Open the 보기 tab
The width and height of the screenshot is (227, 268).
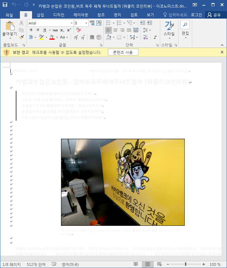click(151, 15)
